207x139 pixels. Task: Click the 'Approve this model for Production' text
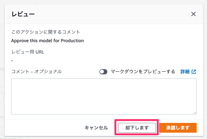coord(47,41)
